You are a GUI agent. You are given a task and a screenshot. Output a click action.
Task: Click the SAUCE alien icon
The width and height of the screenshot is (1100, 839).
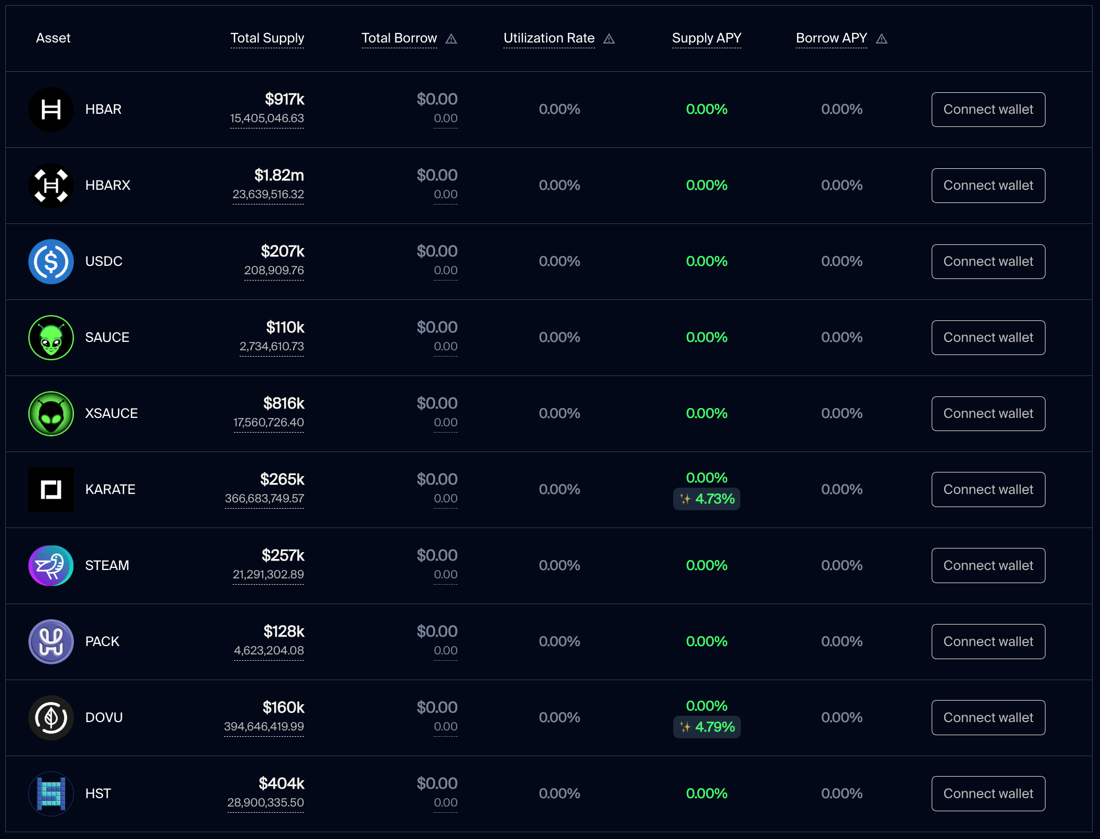tap(51, 338)
